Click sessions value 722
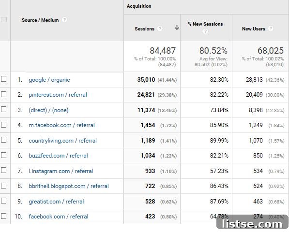The image size is (289, 232). [150, 186]
